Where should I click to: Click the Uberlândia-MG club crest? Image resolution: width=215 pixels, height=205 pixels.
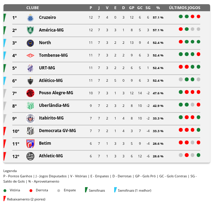(x=30, y=105)
